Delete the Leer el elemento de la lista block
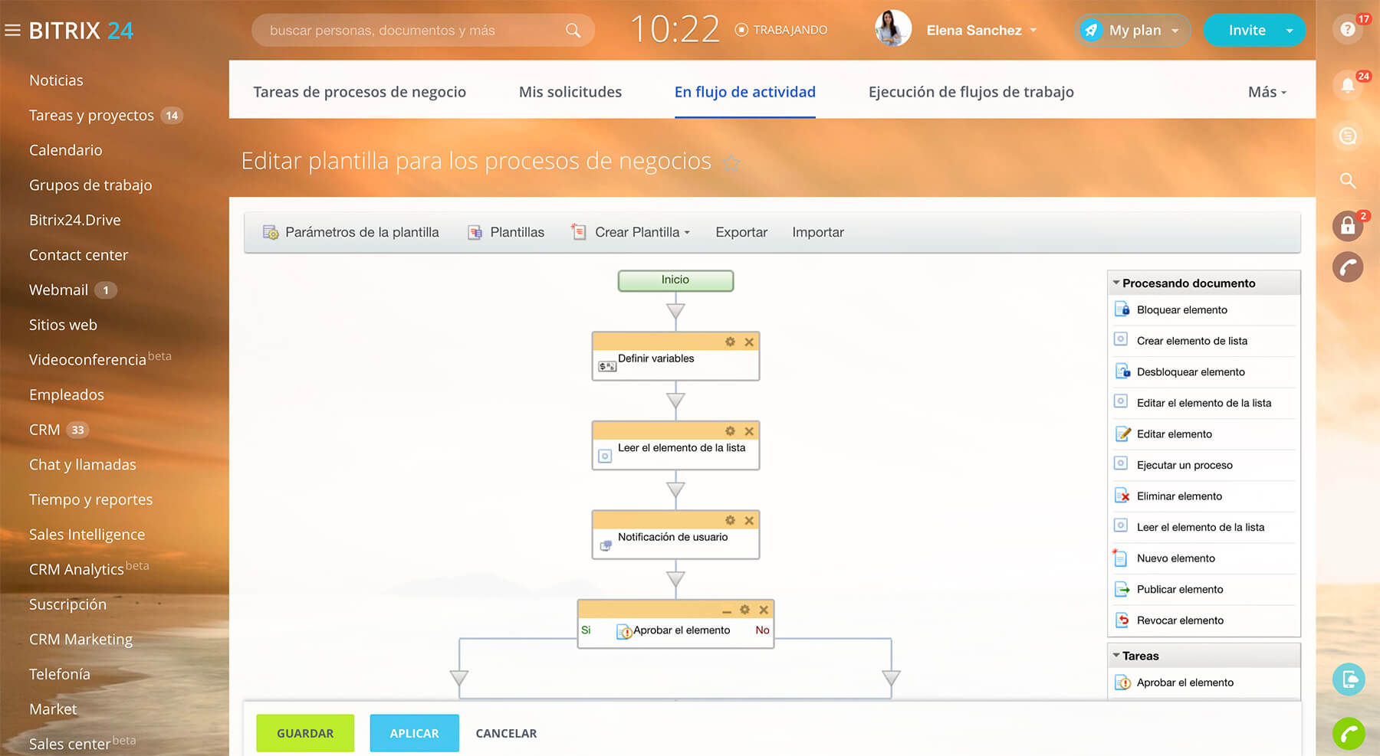Viewport: 1380px width, 756px height. tap(749, 431)
